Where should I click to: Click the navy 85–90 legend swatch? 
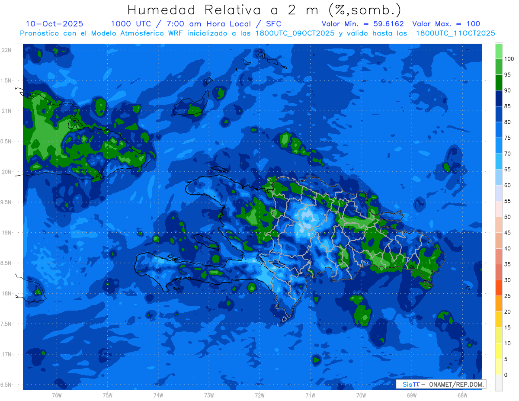[499, 98]
